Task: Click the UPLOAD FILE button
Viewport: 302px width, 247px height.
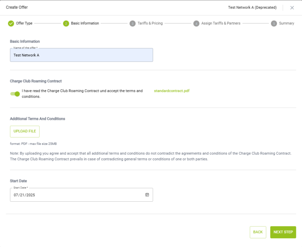Action: click(25, 131)
